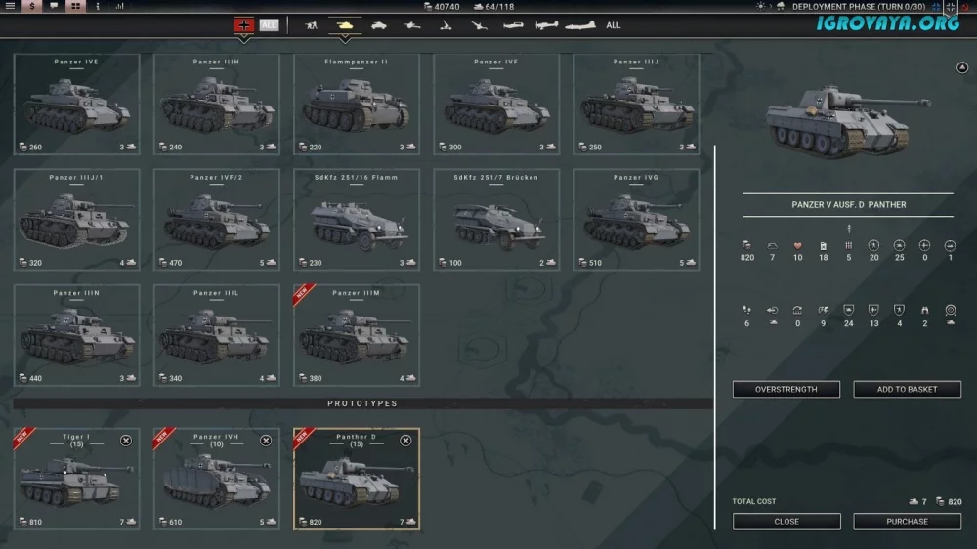This screenshot has width=977, height=549.
Task: Filter units by artillery class
Action: [446, 25]
